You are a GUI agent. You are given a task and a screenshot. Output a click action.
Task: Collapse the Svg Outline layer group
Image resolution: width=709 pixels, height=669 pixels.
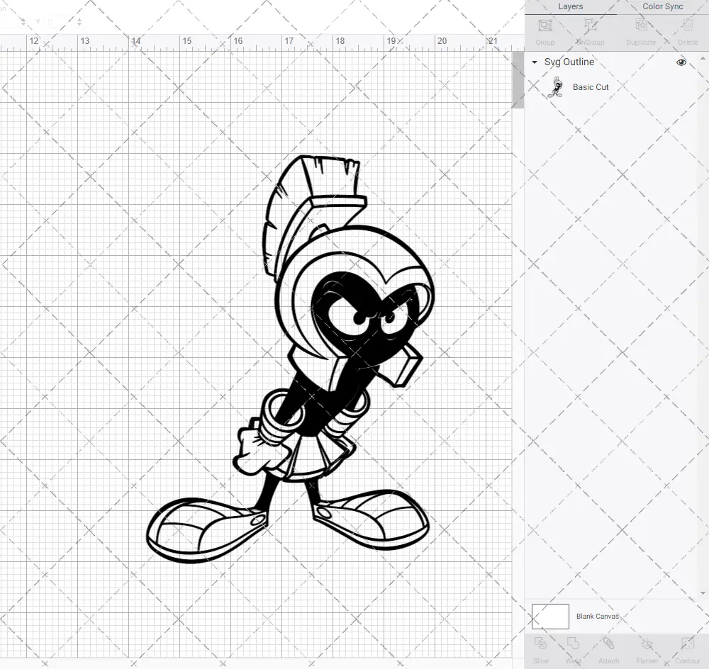535,62
